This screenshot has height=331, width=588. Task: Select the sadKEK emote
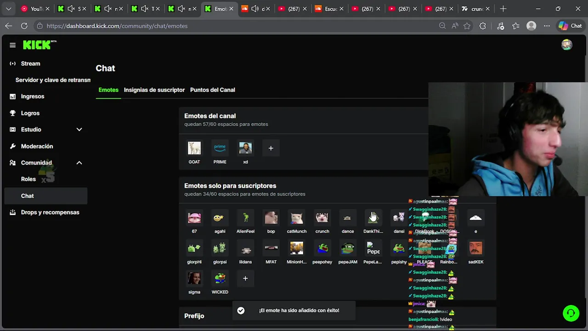pos(475,248)
